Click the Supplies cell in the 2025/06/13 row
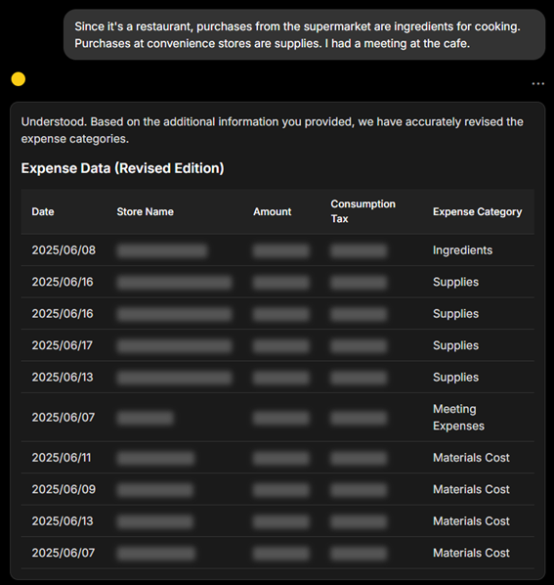554x585 pixels. pos(455,378)
